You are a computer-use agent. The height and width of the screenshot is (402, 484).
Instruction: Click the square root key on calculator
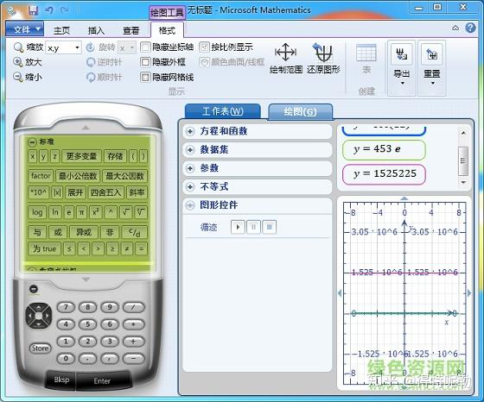coord(125,212)
